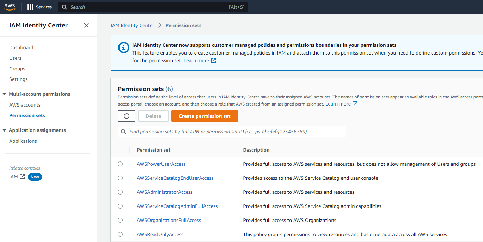
Task: Click the Description column header
Action: coord(256,150)
